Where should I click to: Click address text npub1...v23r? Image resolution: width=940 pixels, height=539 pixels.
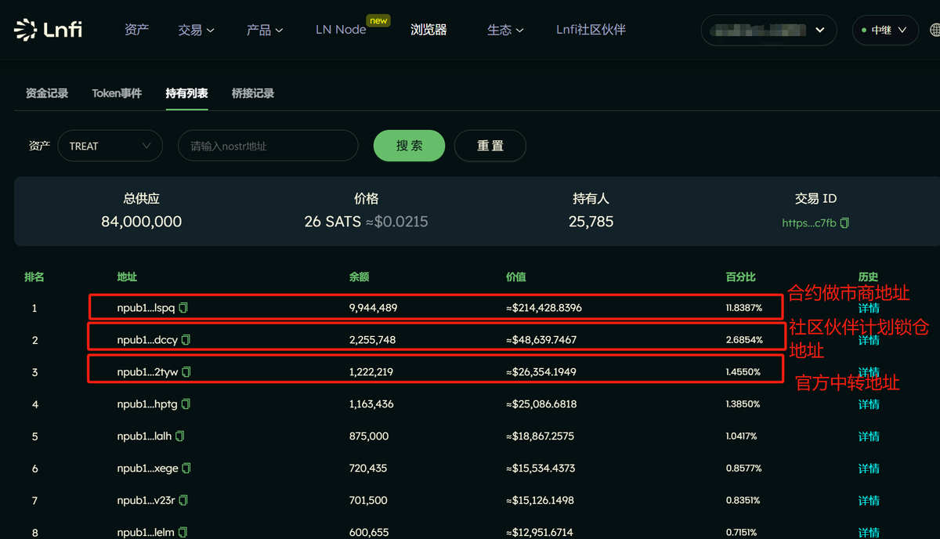pos(146,500)
